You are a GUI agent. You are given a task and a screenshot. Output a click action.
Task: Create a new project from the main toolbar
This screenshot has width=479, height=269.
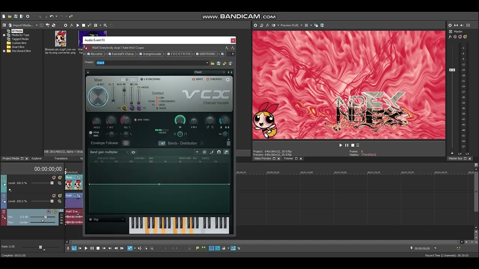(x=4, y=16)
